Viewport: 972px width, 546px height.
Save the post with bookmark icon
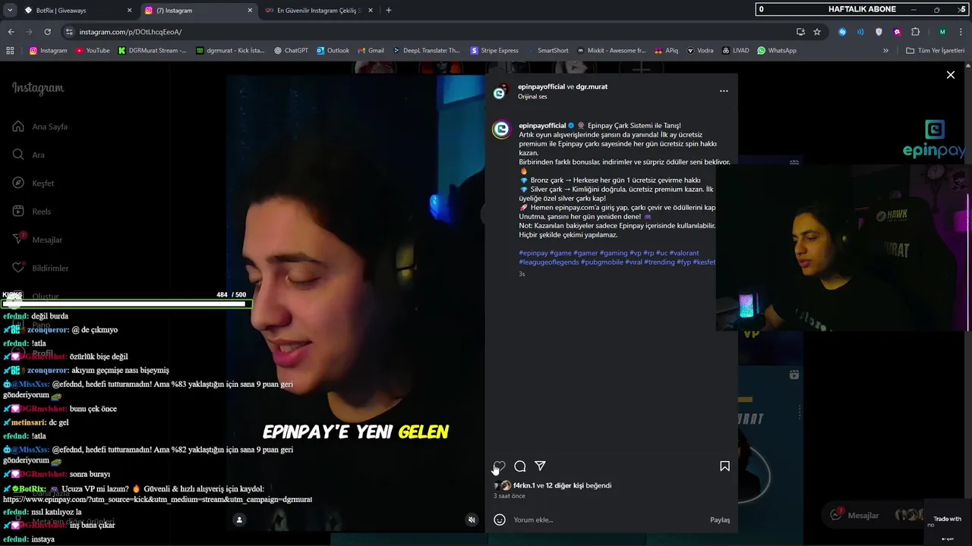pos(724,466)
